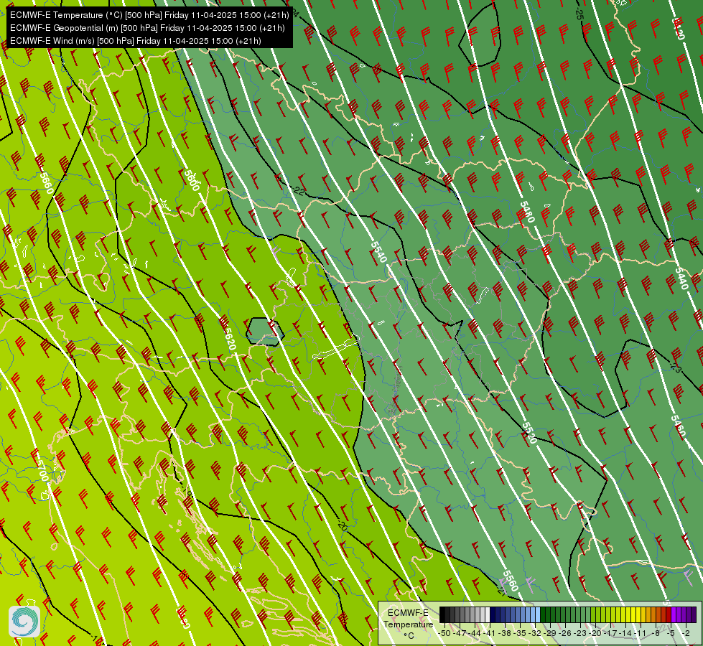Viewport: 703px width, 646px height.
Task: Click the -25 isotherm label near top
Action: click(579, 14)
